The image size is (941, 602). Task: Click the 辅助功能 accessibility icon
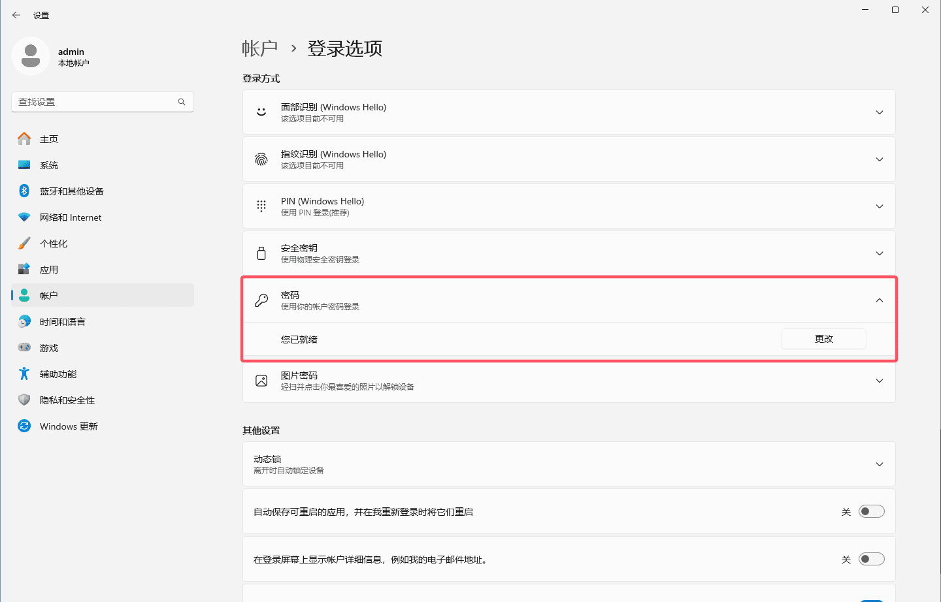pos(24,373)
